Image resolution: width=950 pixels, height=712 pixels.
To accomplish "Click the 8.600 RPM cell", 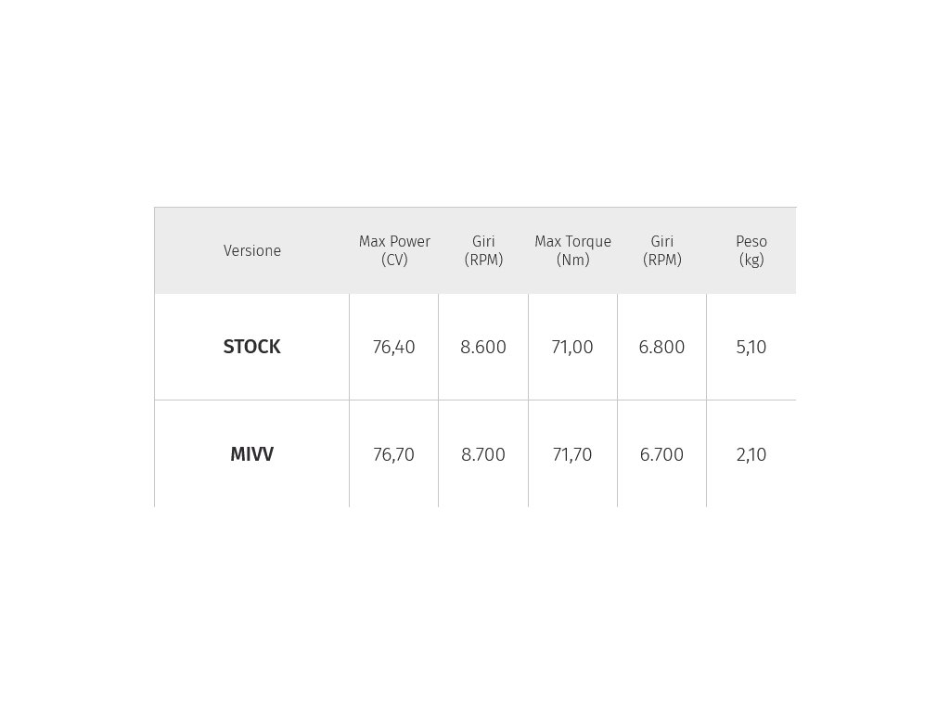I will coord(482,347).
